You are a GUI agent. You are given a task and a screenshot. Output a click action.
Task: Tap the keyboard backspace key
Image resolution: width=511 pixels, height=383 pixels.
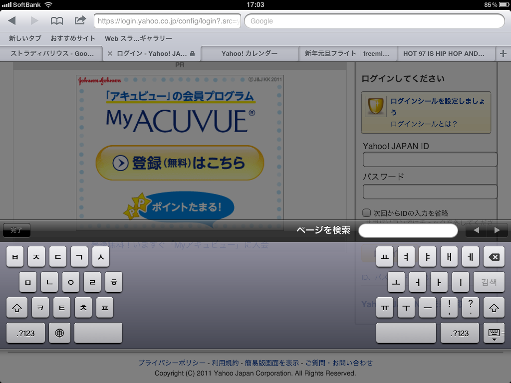point(494,257)
